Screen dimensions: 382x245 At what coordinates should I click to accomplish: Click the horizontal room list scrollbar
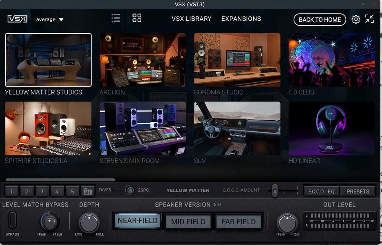(x=60, y=180)
